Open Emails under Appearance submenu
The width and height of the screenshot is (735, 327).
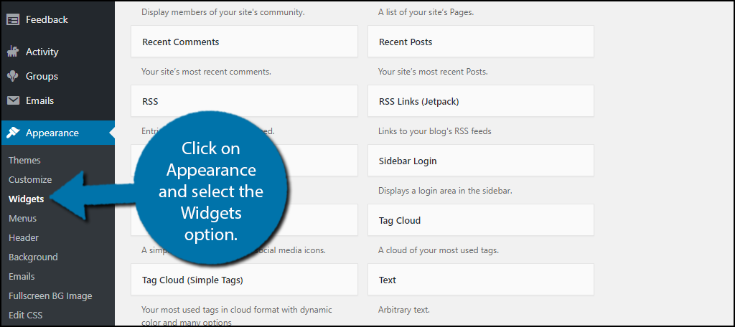point(22,276)
